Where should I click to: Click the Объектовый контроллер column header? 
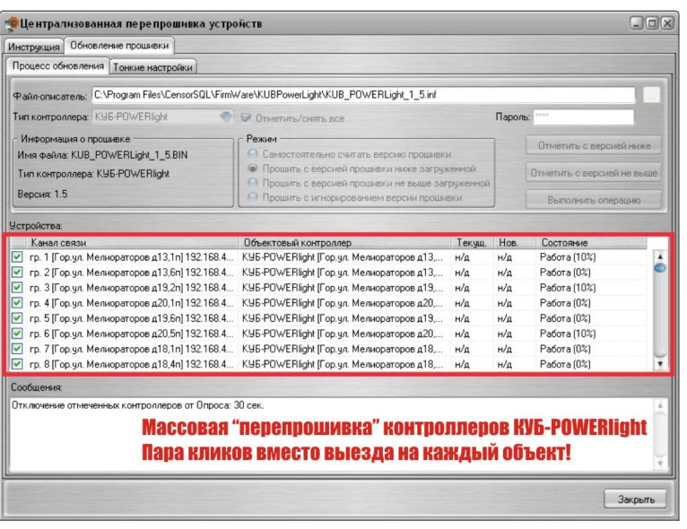click(344, 243)
